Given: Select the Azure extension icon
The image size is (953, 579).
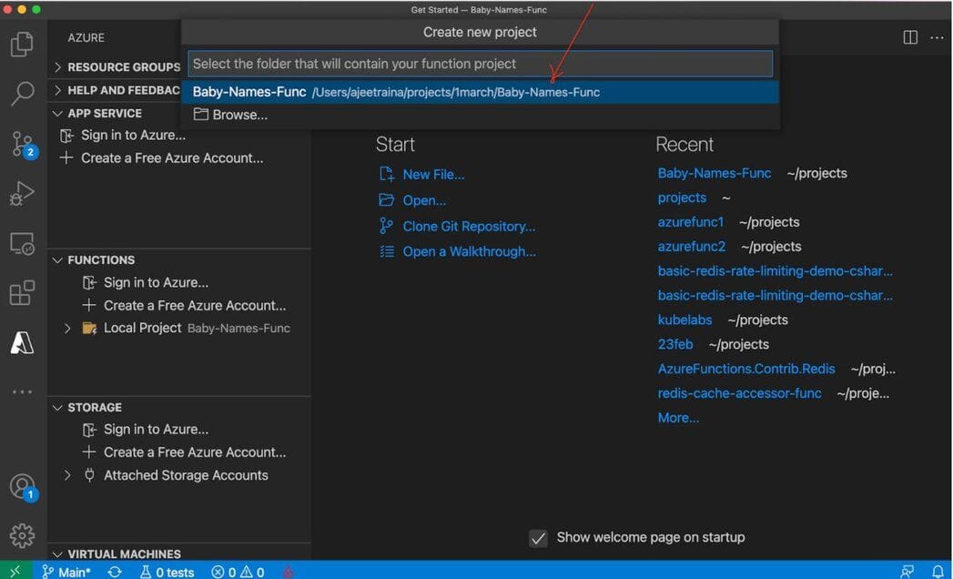Looking at the screenshot, I should point(23,341).
